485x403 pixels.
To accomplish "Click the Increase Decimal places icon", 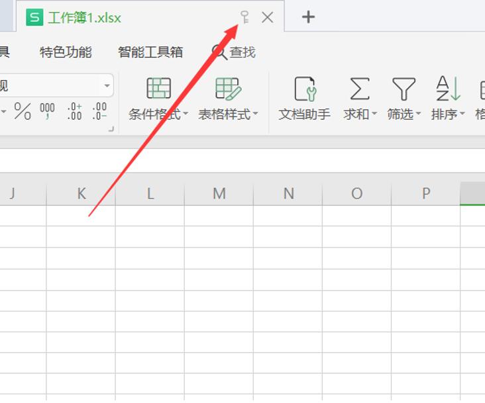I will tap(74, 111).
